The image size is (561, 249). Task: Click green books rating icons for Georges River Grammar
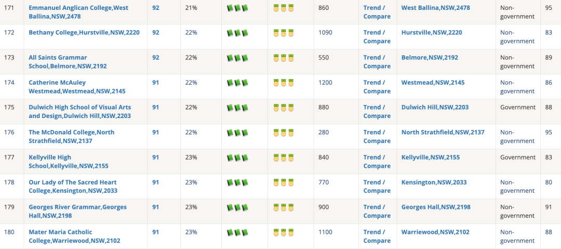237,207
